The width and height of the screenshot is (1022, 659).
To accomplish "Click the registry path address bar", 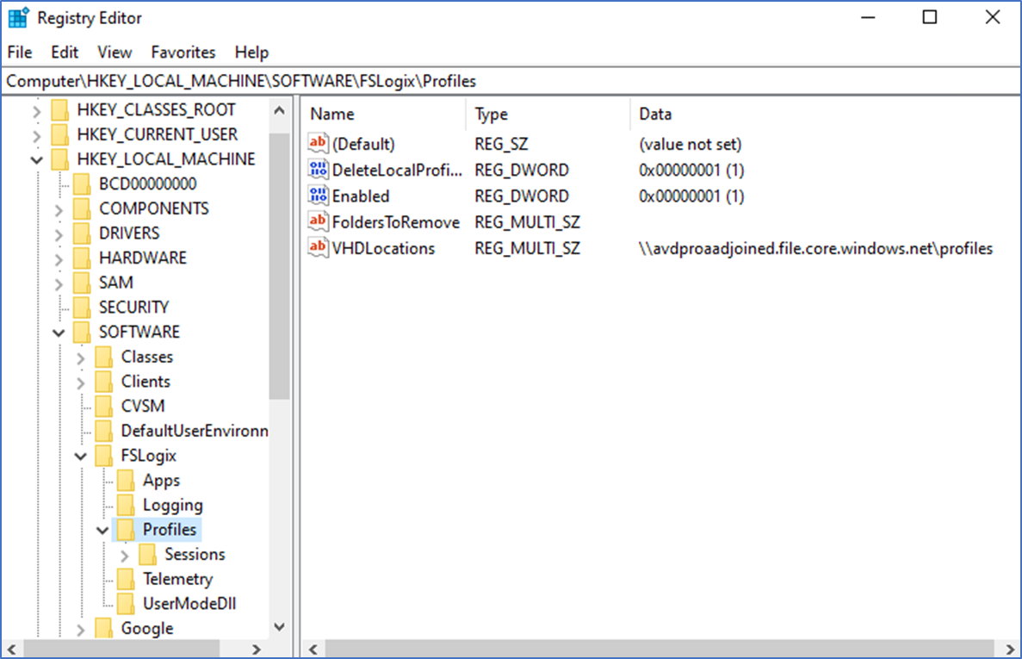I will click(x=511, y=81).
